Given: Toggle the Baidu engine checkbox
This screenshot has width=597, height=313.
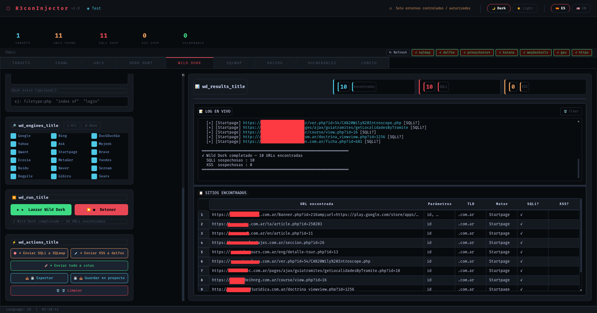Looking at the screenshot, I should point(13,168).
